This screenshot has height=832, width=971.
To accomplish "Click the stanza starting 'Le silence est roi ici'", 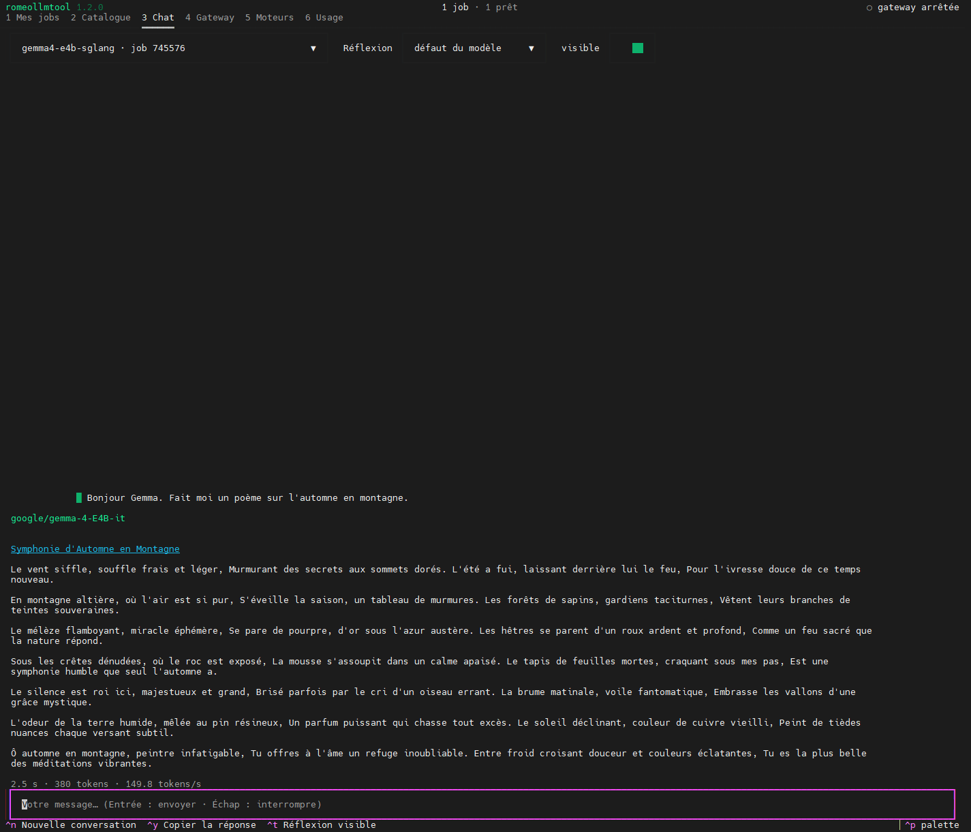I will (433, 697).
